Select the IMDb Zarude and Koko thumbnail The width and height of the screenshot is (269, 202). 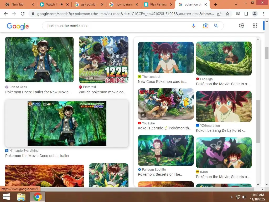[224, 153]
